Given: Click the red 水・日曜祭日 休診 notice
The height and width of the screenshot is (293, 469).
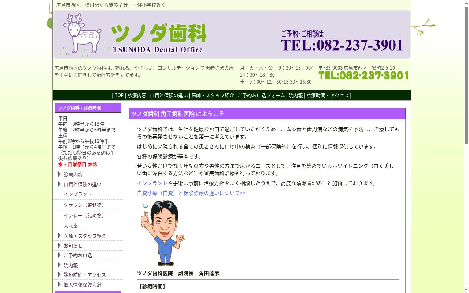Looking at the screenshot, I should pos(77,164).
